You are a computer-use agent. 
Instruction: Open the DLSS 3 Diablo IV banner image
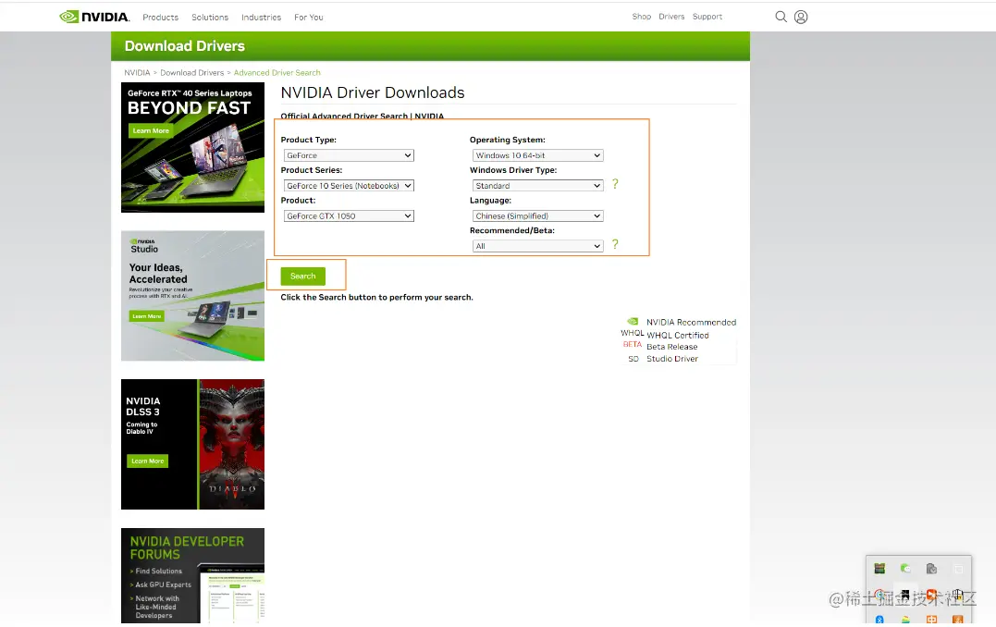[192, 444]
